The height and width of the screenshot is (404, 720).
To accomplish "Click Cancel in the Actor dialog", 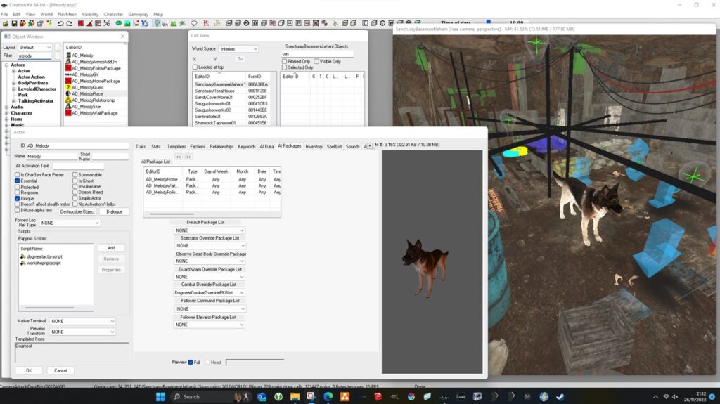I will pyautogui.click(x=60, y=370).
